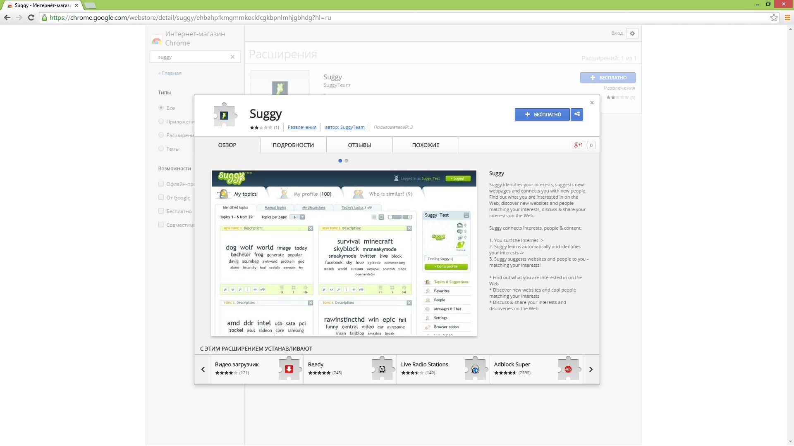
Task: Go back using the browser back arrow
Action: (7, 17)
